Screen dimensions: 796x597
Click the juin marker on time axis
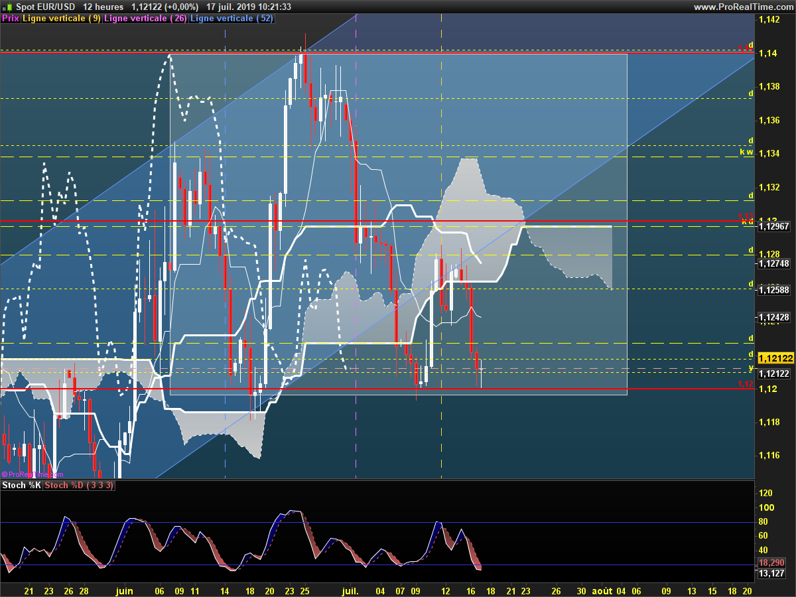point(124,590)
